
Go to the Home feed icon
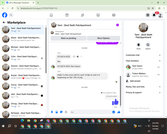tap(51, 15)
